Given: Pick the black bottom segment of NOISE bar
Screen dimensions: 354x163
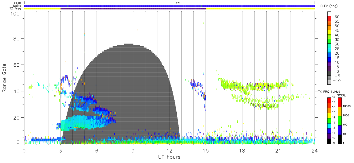Looking at the screenshot, I should [340, 139].
